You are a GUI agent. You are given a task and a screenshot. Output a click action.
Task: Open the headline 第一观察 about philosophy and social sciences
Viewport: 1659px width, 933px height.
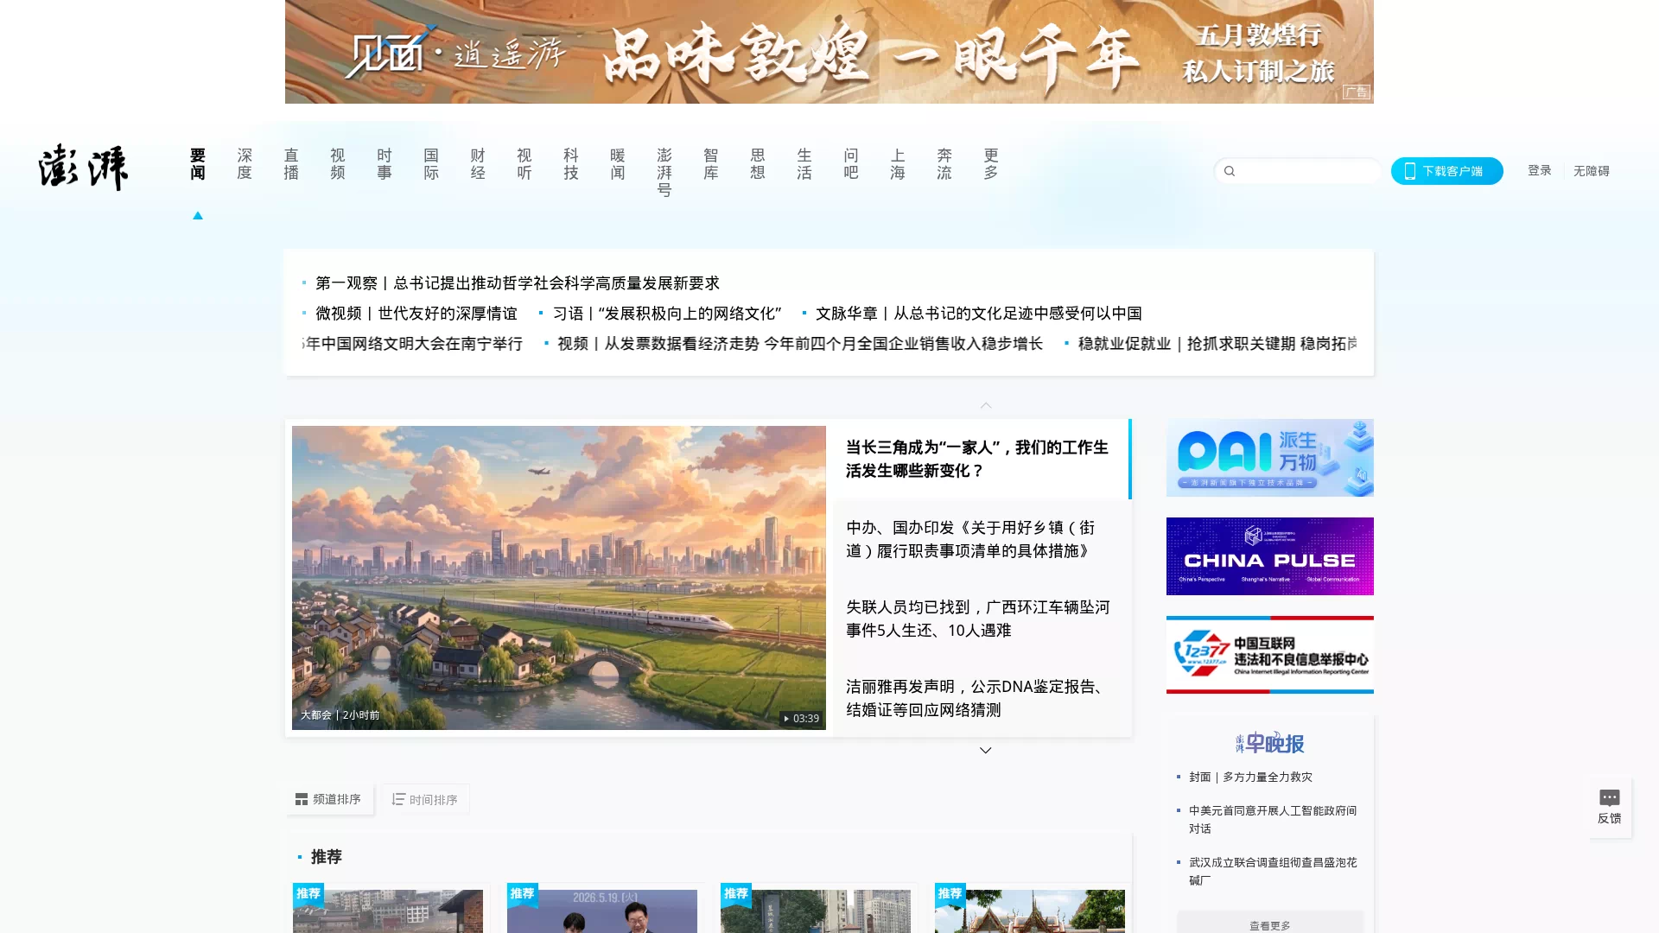[x=517, y=283]
